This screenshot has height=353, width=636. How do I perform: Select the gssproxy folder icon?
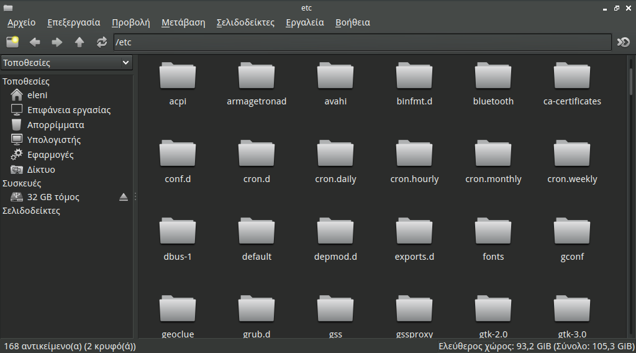pyautogui.click(x=414, y=309)
